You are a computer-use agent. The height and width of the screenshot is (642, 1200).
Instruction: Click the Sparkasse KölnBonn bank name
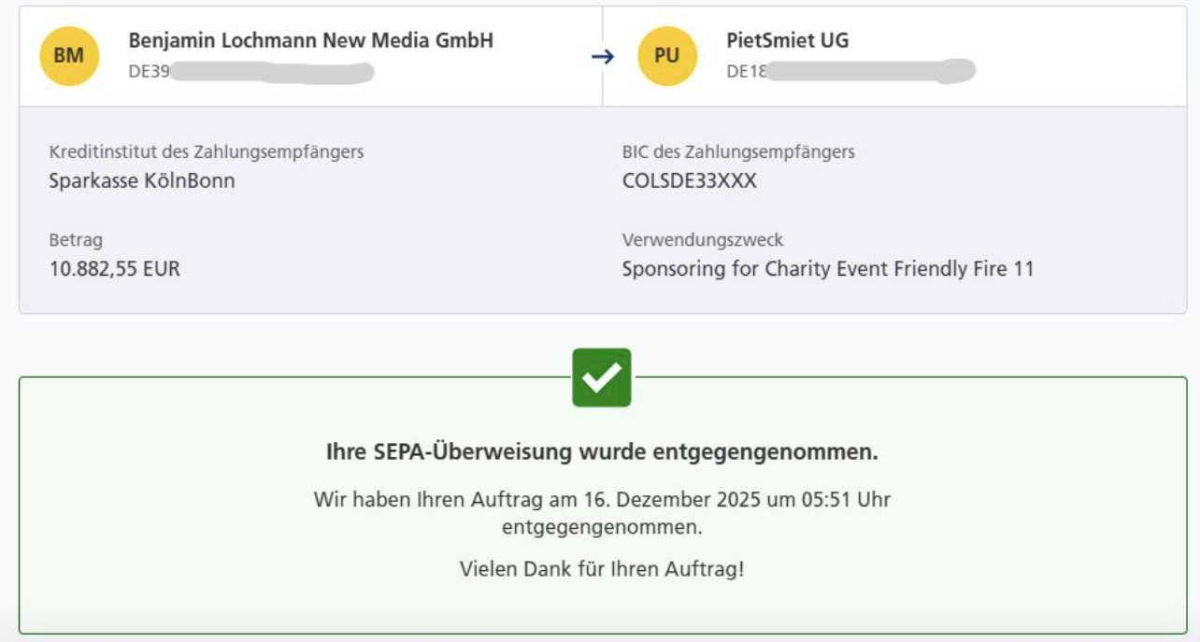tap(142, 181)
